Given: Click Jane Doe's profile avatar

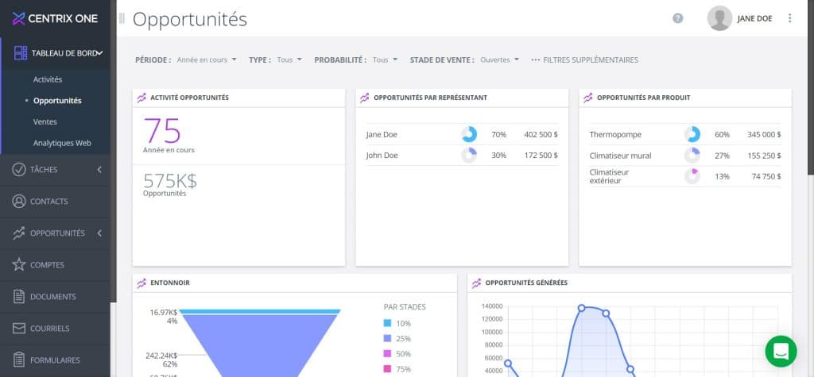Looking at the screenshot, I should (719, 18).
